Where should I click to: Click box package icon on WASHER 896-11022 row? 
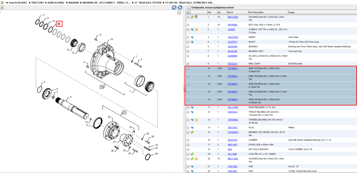[196, 159]
